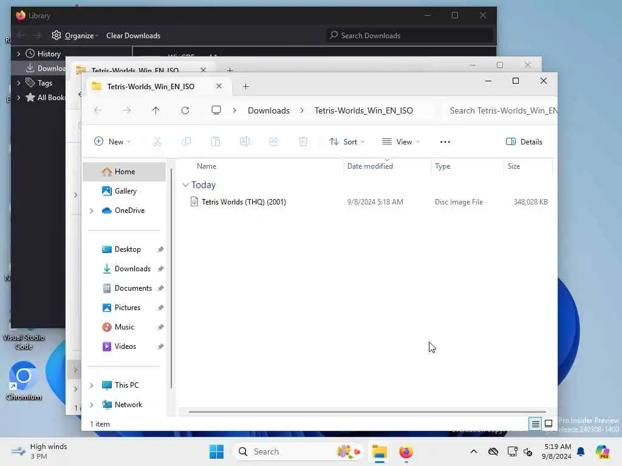Click the This PC monitor icon in address bar
The width and height of the screenshot is (622, 466).
point(216,110)
